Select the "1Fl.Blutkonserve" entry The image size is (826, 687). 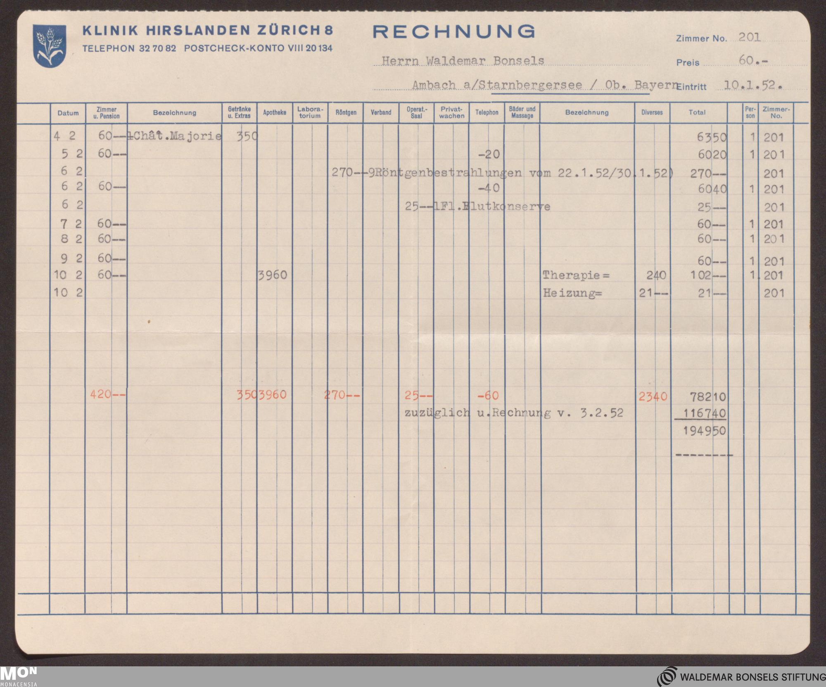492,206
